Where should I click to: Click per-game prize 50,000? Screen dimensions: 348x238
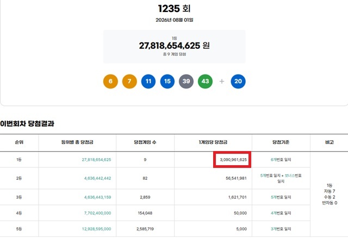point(240,213)
